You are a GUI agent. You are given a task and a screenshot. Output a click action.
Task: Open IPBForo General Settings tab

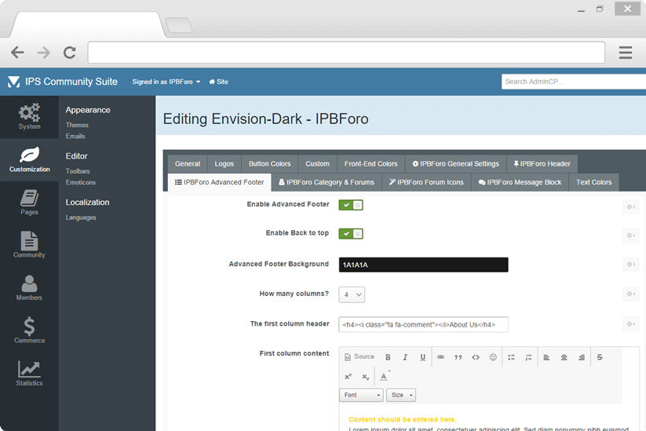[456, 164]
